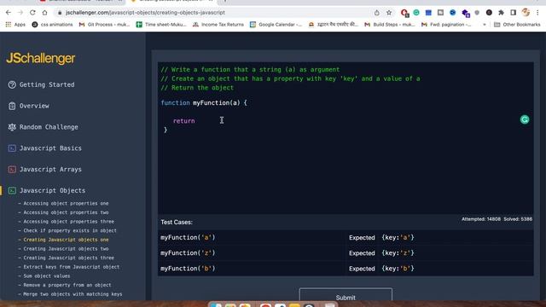
Task: Submit the solution
Action: point(346,294)
